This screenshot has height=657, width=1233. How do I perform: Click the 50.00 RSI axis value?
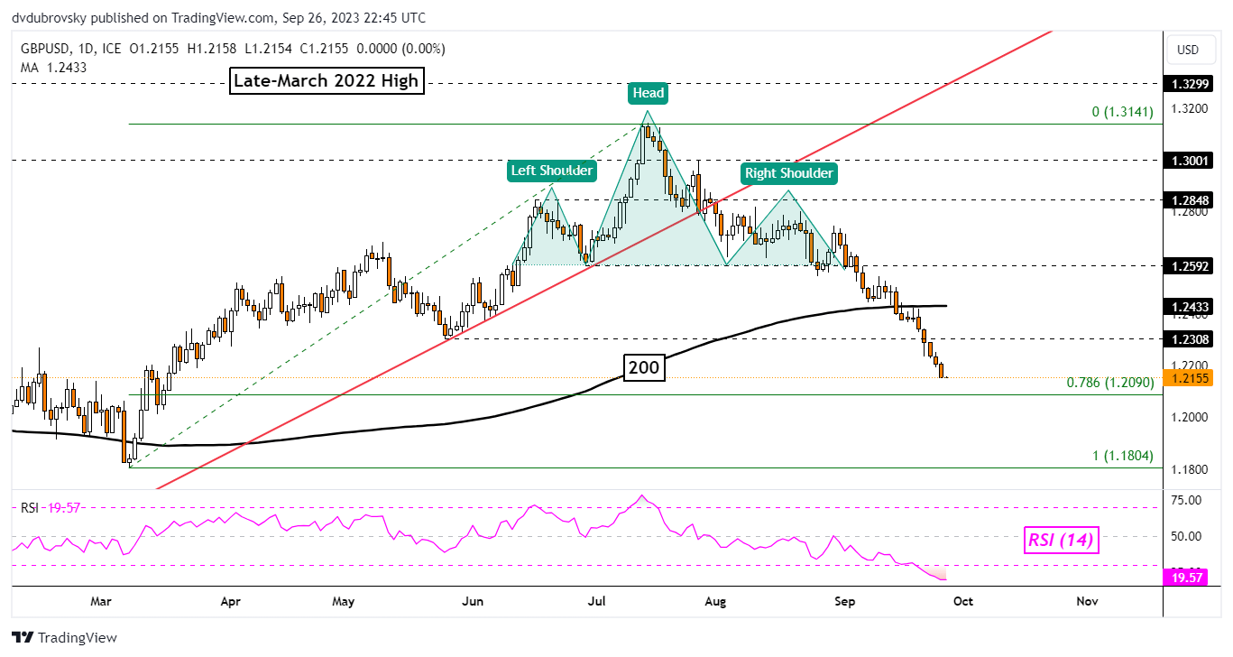coord(1186,536)
